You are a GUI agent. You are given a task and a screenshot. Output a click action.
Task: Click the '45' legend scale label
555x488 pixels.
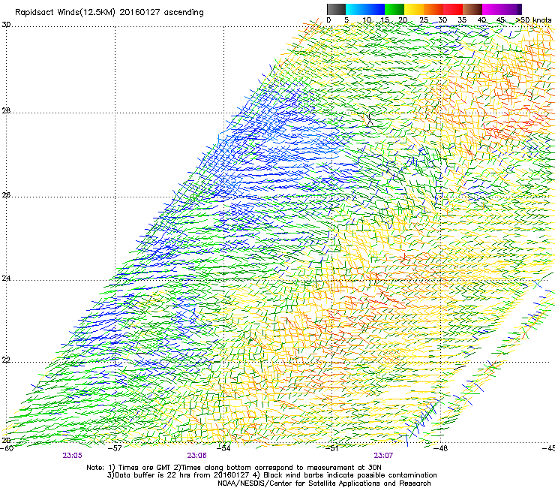[x=500, y=20]
